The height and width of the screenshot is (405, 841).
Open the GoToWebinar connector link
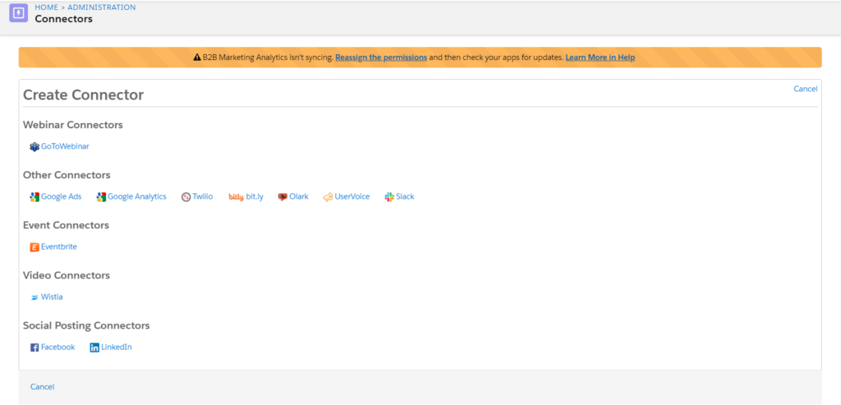(x=66, y=146)
